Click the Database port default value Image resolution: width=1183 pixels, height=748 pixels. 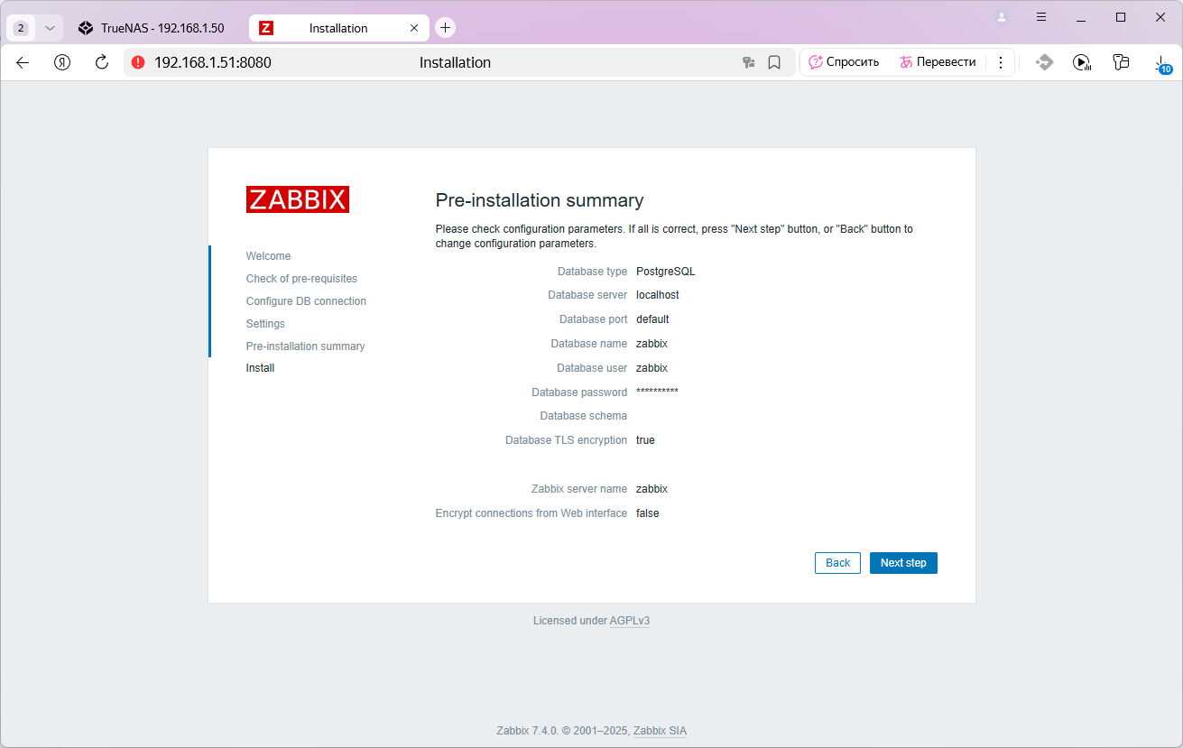coord(652,319)
